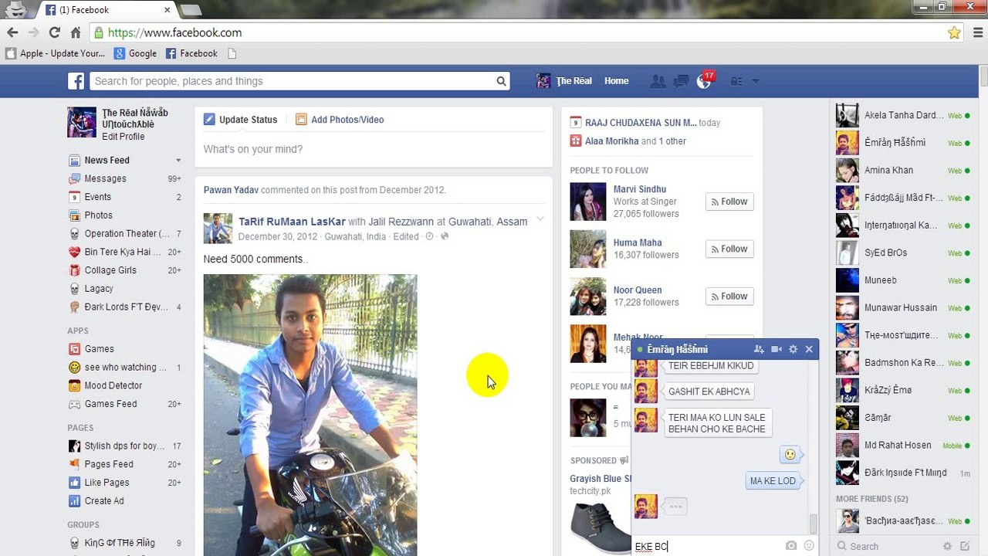This screenshot has width=988, height=556.
Task: Follow Marvi Sindhu
Action: click(x=729, y=202)
